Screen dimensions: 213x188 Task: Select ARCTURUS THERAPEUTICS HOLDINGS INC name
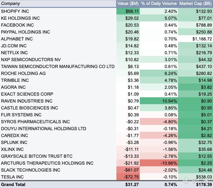[x=47, y=163]
